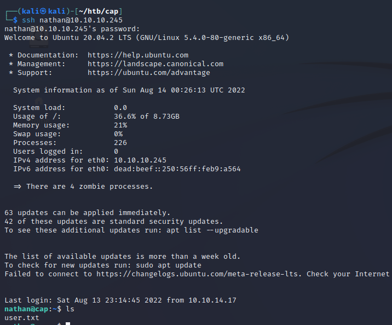392x325 pixels.
Task: Click the IPv6 address dead:beef::250:56ff:feb9:a564
Action: click(x=177, y=169)
